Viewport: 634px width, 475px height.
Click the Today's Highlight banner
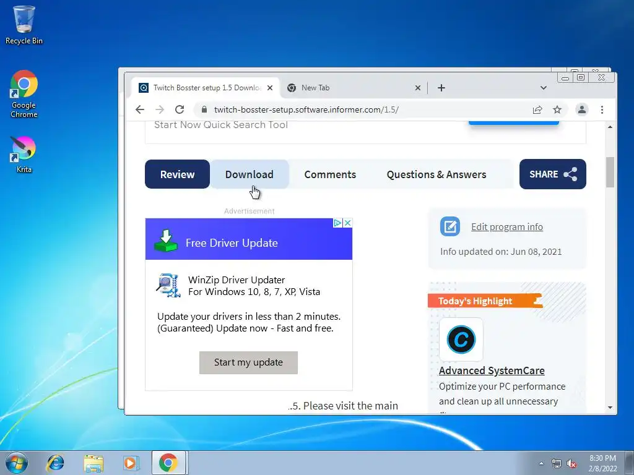pos(485,301)
